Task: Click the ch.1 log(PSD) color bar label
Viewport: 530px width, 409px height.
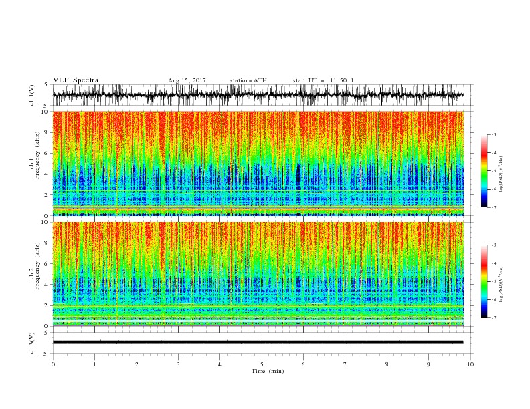Action: coord(501,174)
